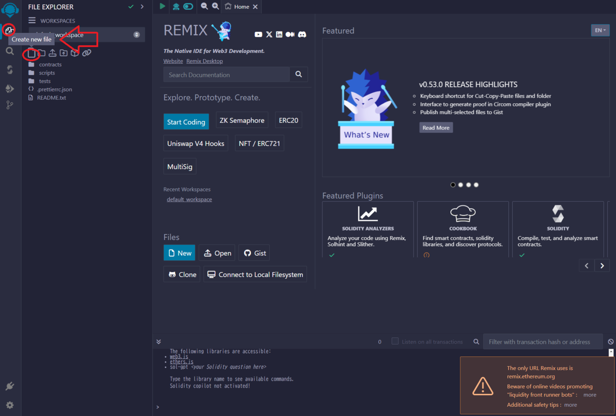
Task: Click the MultiSig template button
Action: (180, 167)
